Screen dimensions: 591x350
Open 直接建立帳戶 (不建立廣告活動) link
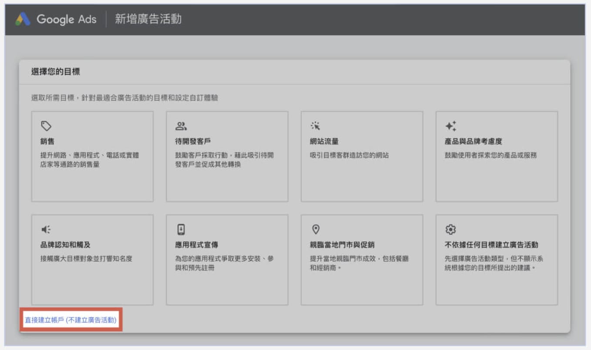point(71,320)
